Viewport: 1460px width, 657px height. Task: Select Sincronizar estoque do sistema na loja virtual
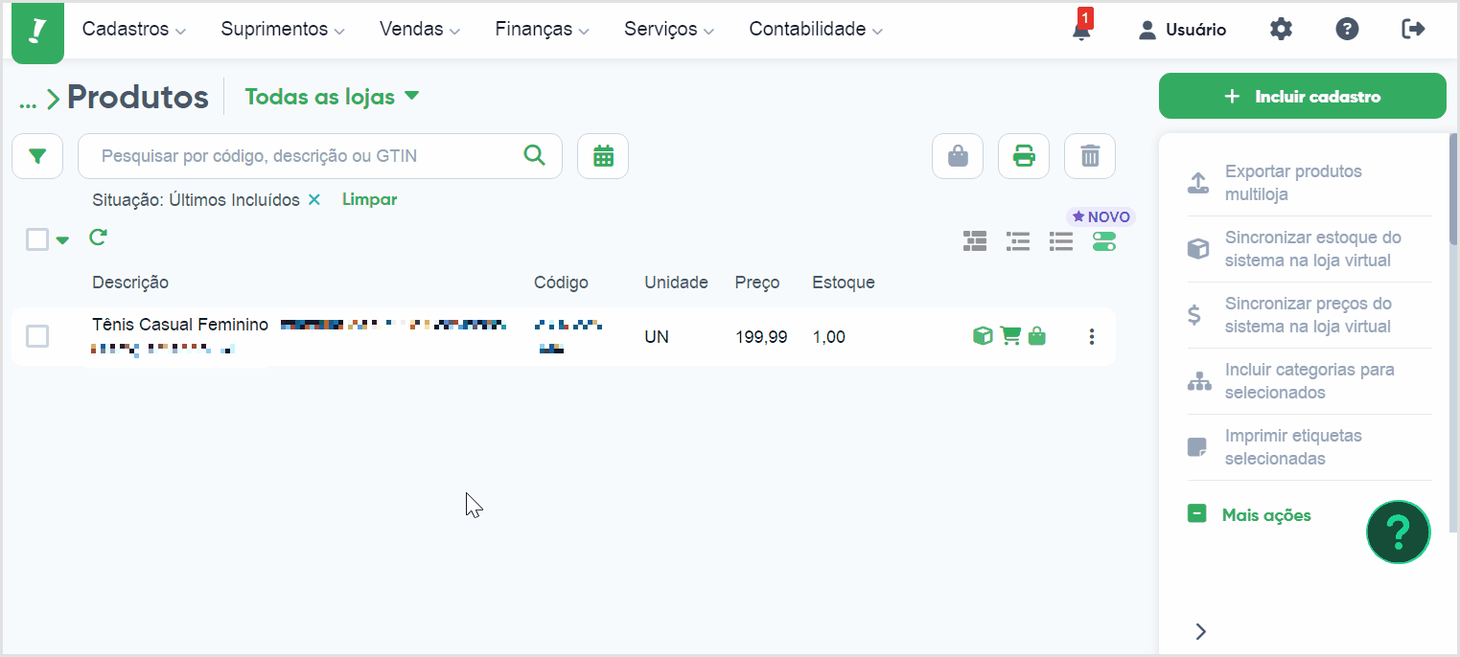[x=1309, y=249]
